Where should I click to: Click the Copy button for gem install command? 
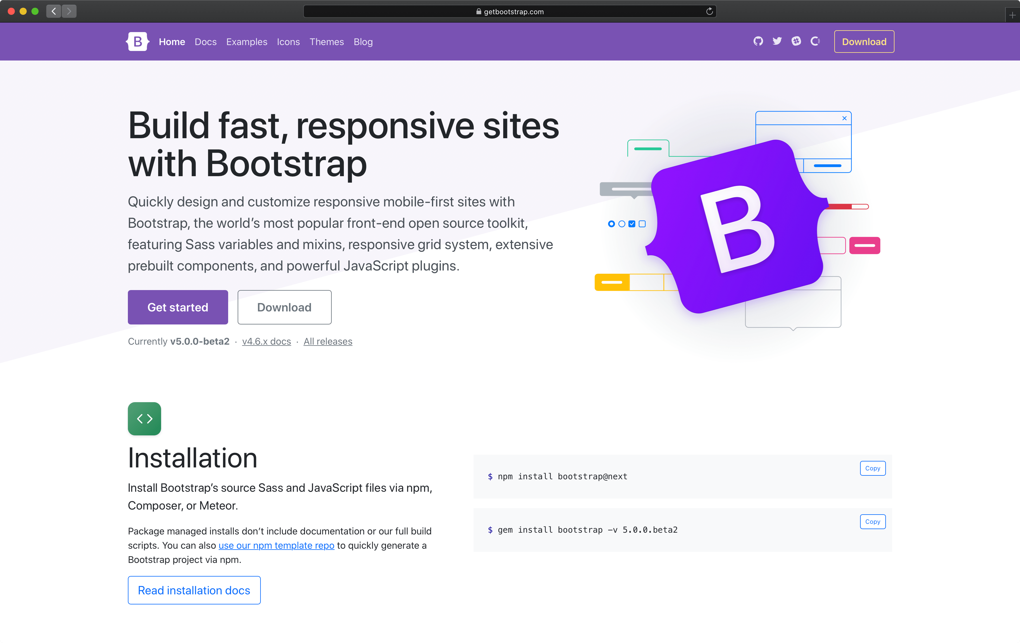872,521
